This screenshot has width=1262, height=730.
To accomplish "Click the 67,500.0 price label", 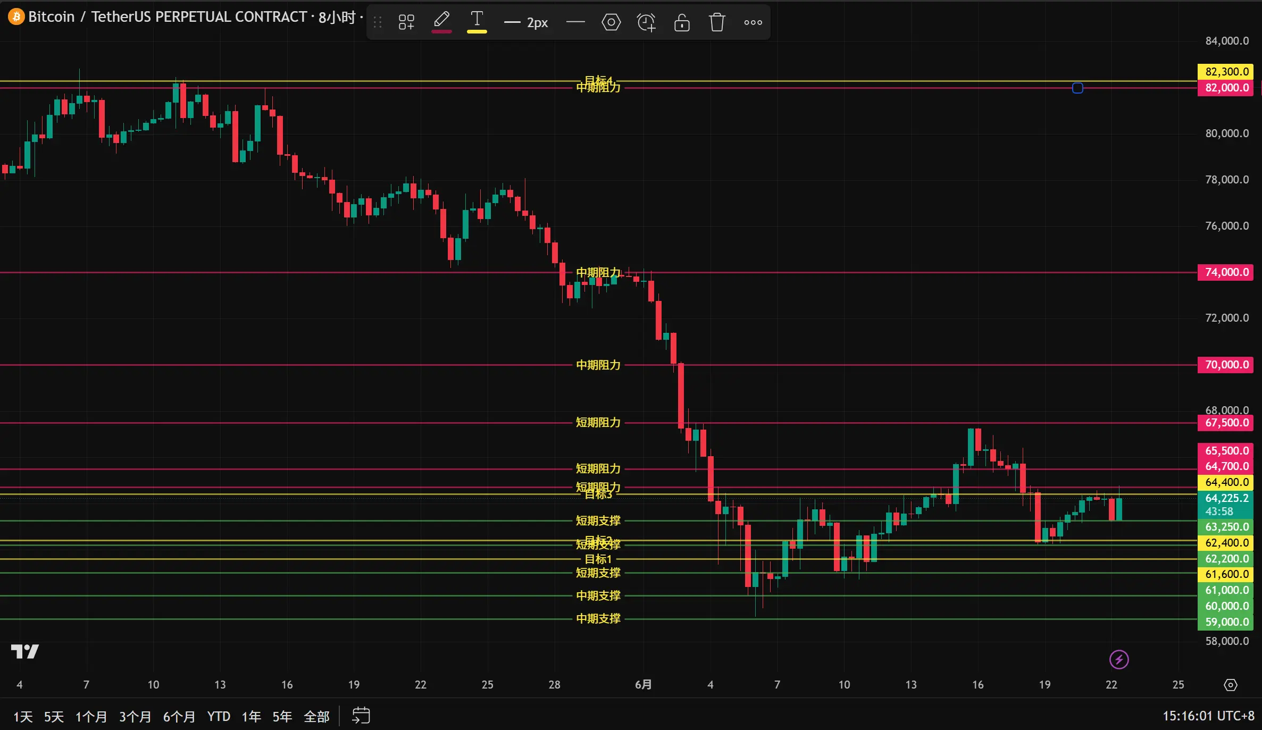I will [x=1226, y=423].
